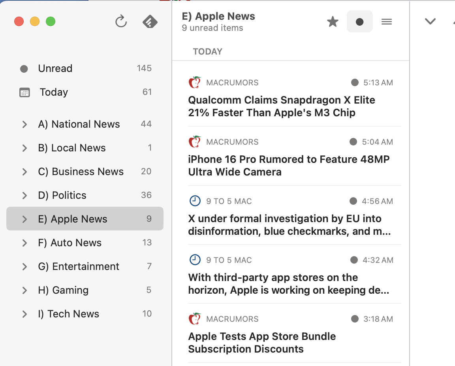Click MacRumors icon on iPhone 16 article

[x=195, y=141]
